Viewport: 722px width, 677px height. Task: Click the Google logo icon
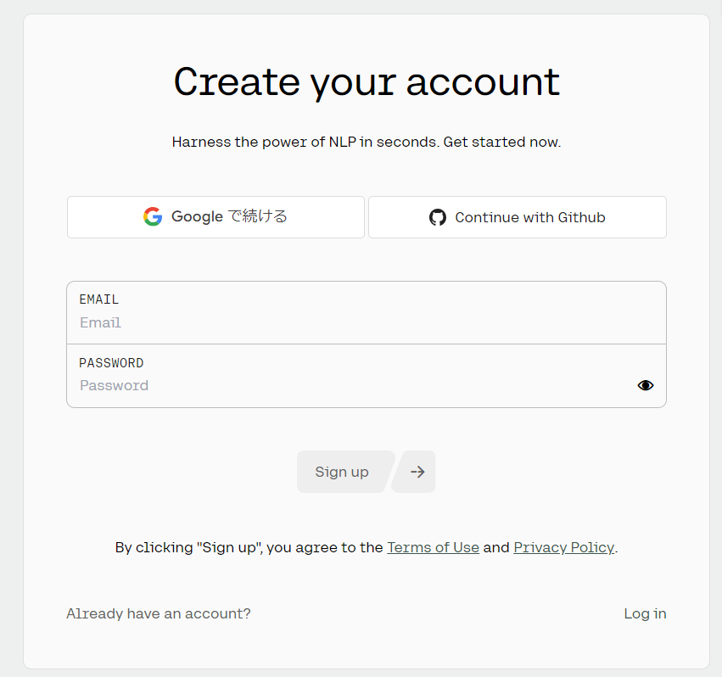tap(153, 217)
